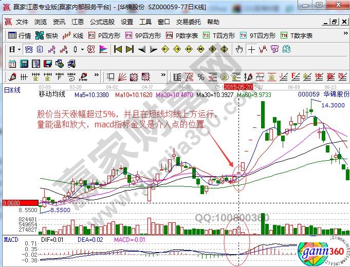This screenshot has width=350, height=267.
Task: Open the 文件 menu
Action: [22, 22]
